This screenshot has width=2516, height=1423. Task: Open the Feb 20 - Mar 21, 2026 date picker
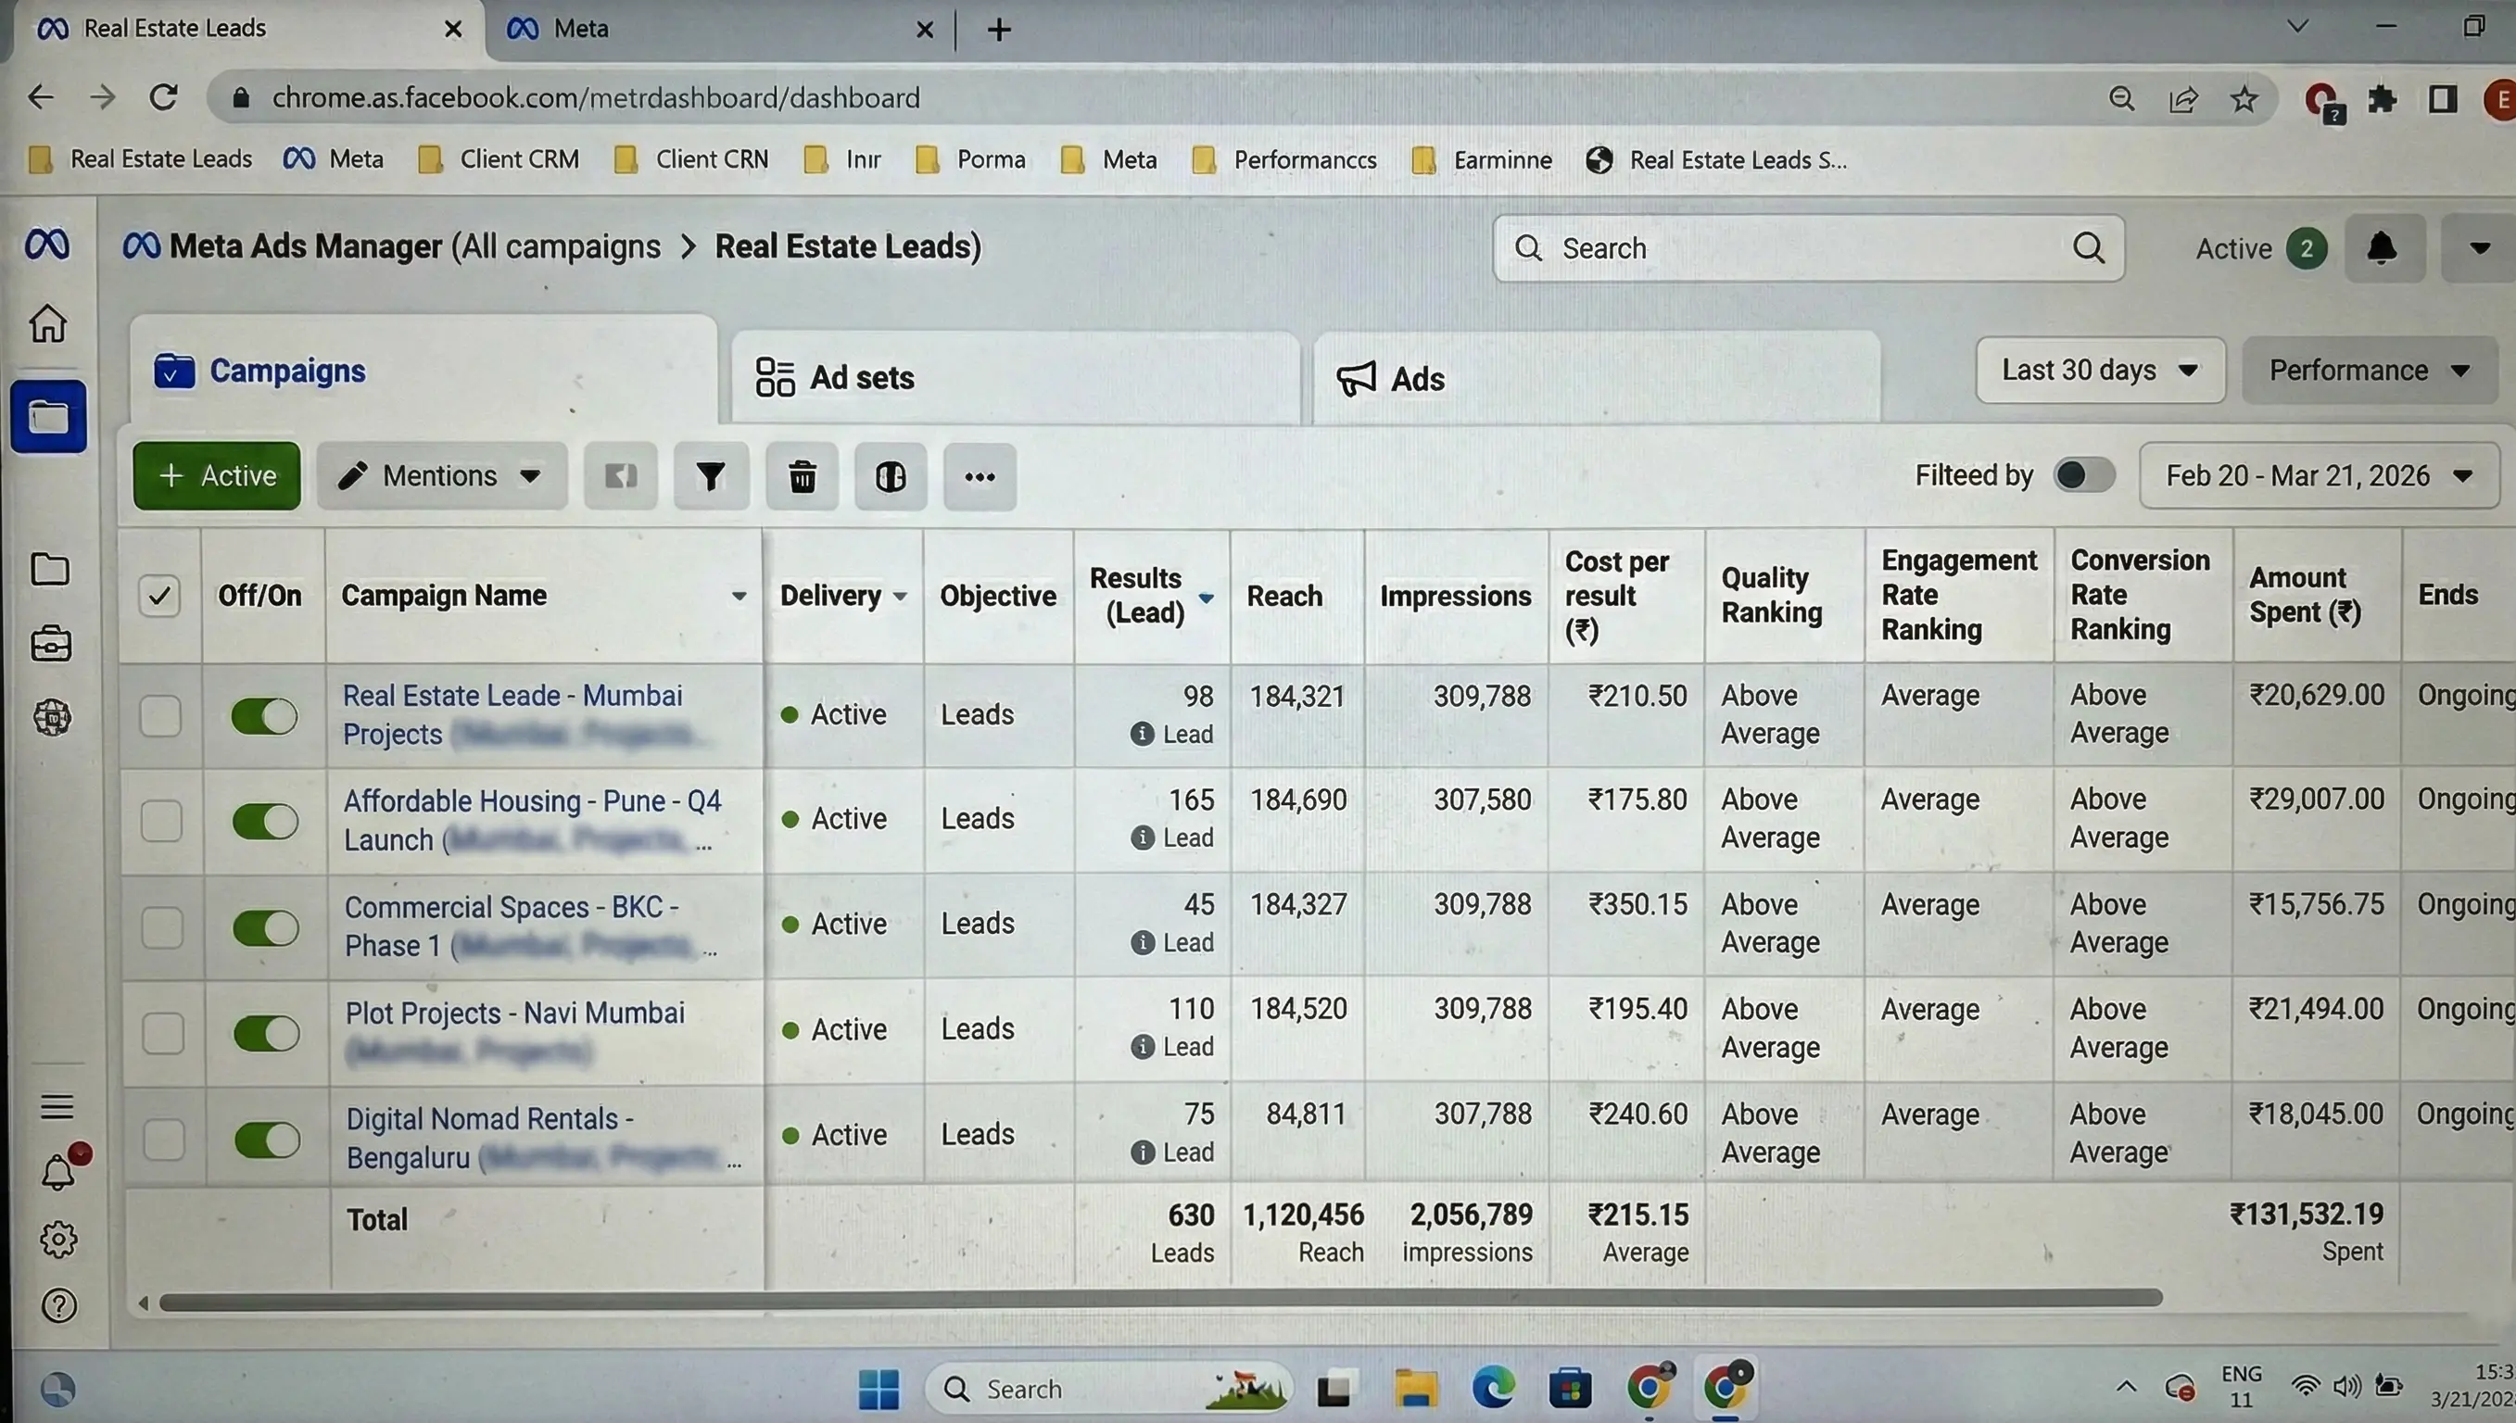tap(2318, 476)
